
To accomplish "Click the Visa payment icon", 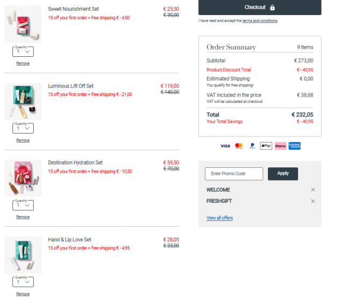I will 225,146.
